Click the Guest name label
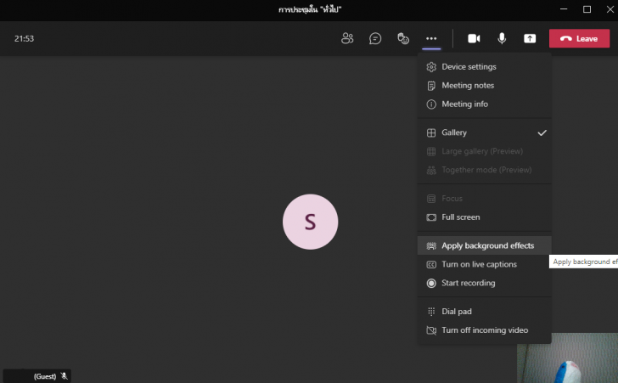The height and width of the screenshot is (383, 618). tap(45, 376)
